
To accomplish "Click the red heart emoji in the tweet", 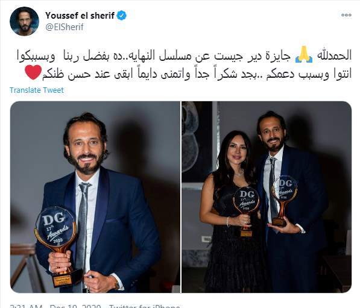I will pyautogui.click(x=33, y=72).
